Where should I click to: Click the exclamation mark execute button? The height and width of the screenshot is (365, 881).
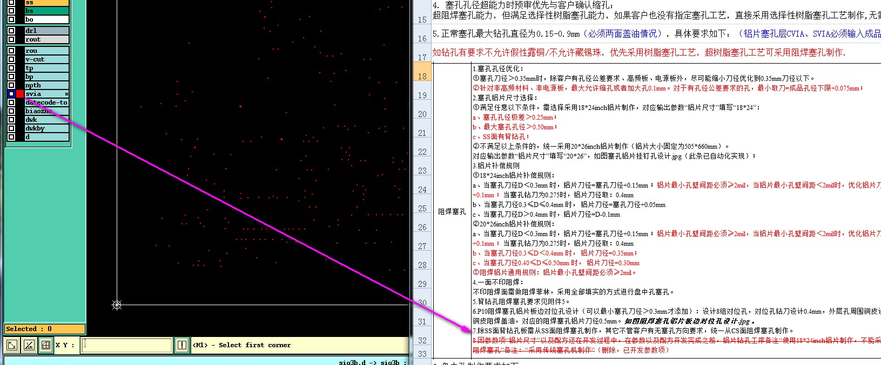pyautogui.click(x=182, y=345)
